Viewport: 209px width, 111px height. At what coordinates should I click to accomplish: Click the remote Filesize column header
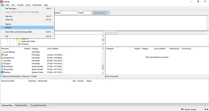pyautogui.click(x=135, y=49)
